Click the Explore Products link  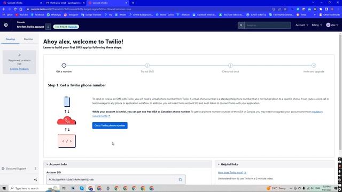point(19,69)
